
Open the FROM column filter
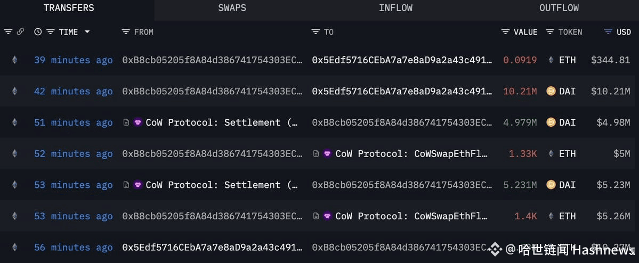tap(126, 32)
